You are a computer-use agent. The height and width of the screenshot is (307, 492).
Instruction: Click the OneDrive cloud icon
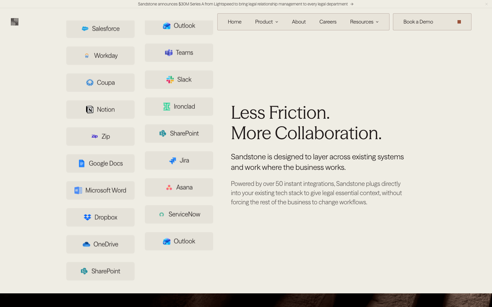[86, 244]
